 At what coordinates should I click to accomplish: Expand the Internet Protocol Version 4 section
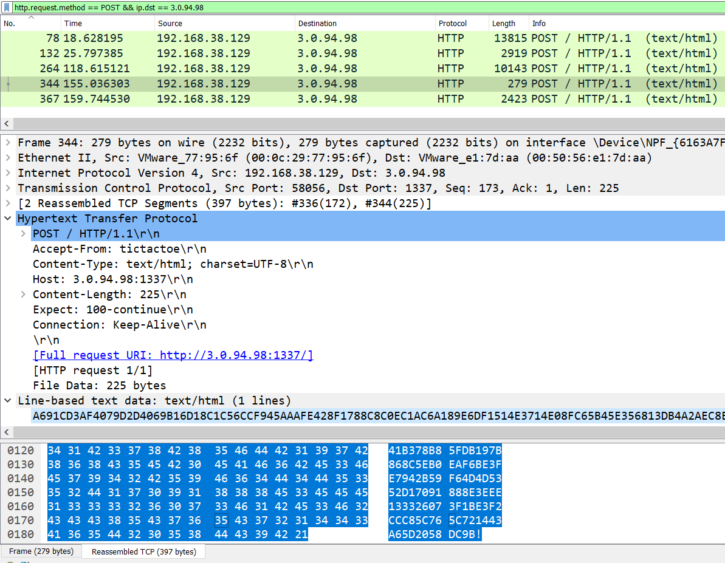(x=7, y=172)
